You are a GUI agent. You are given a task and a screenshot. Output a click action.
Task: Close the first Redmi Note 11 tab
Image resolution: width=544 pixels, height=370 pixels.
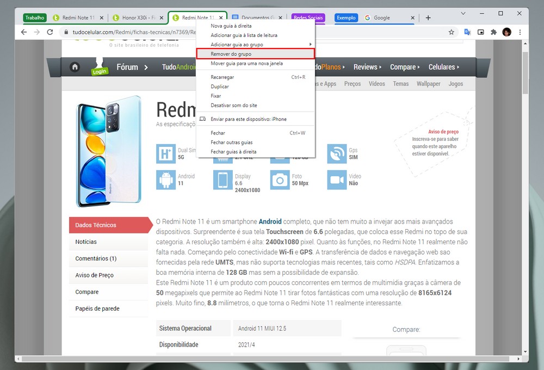[x=101, y=18]
